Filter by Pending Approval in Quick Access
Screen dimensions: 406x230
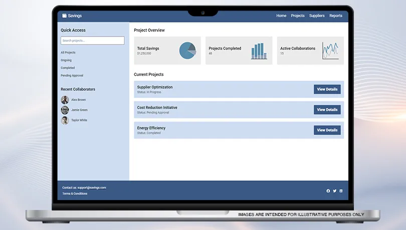pyautogui.click(x=72, y=75)
